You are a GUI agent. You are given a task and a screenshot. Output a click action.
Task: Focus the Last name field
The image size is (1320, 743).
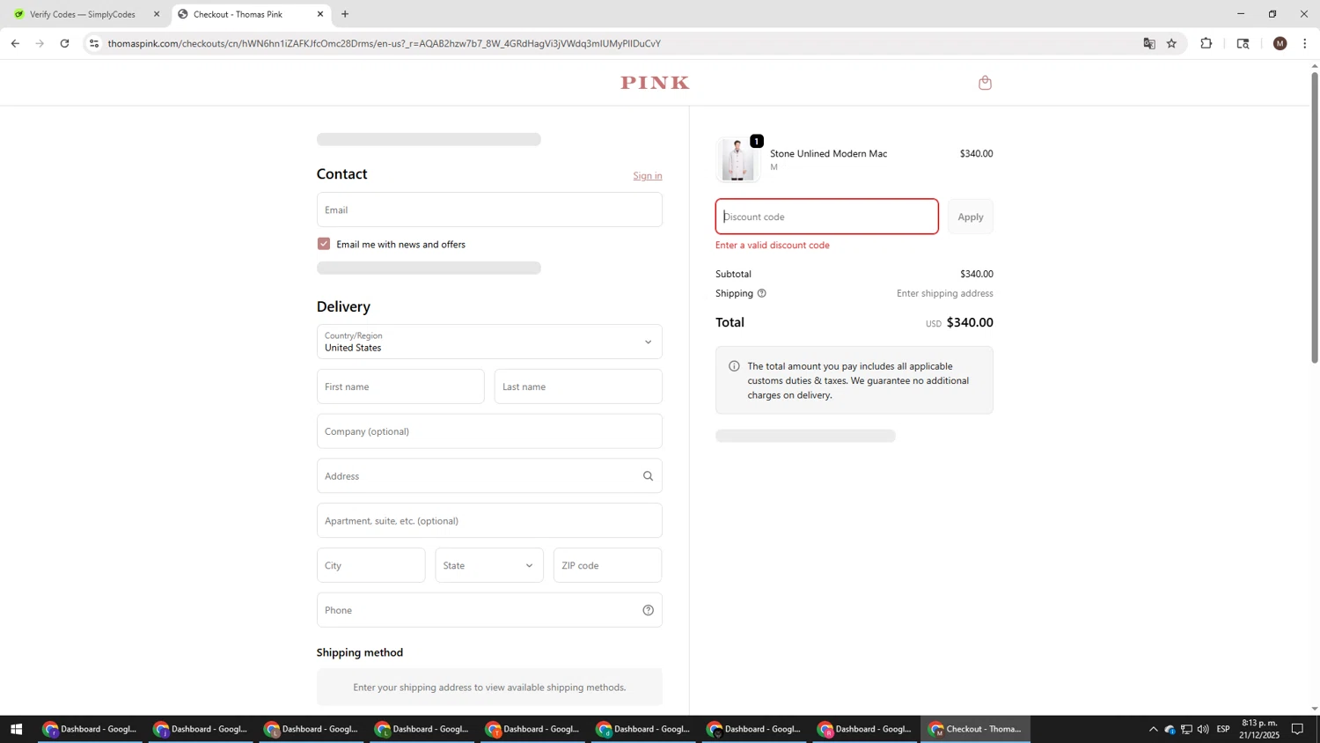(578, 386)
